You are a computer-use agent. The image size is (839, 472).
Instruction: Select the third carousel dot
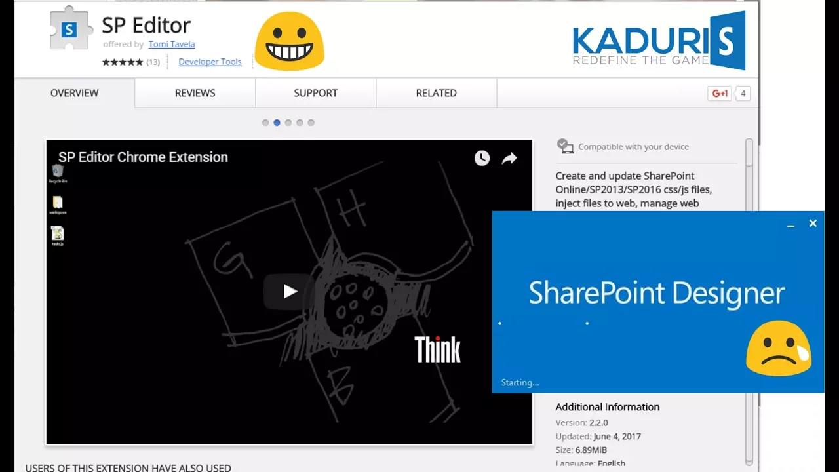click(x=288, y=123)
